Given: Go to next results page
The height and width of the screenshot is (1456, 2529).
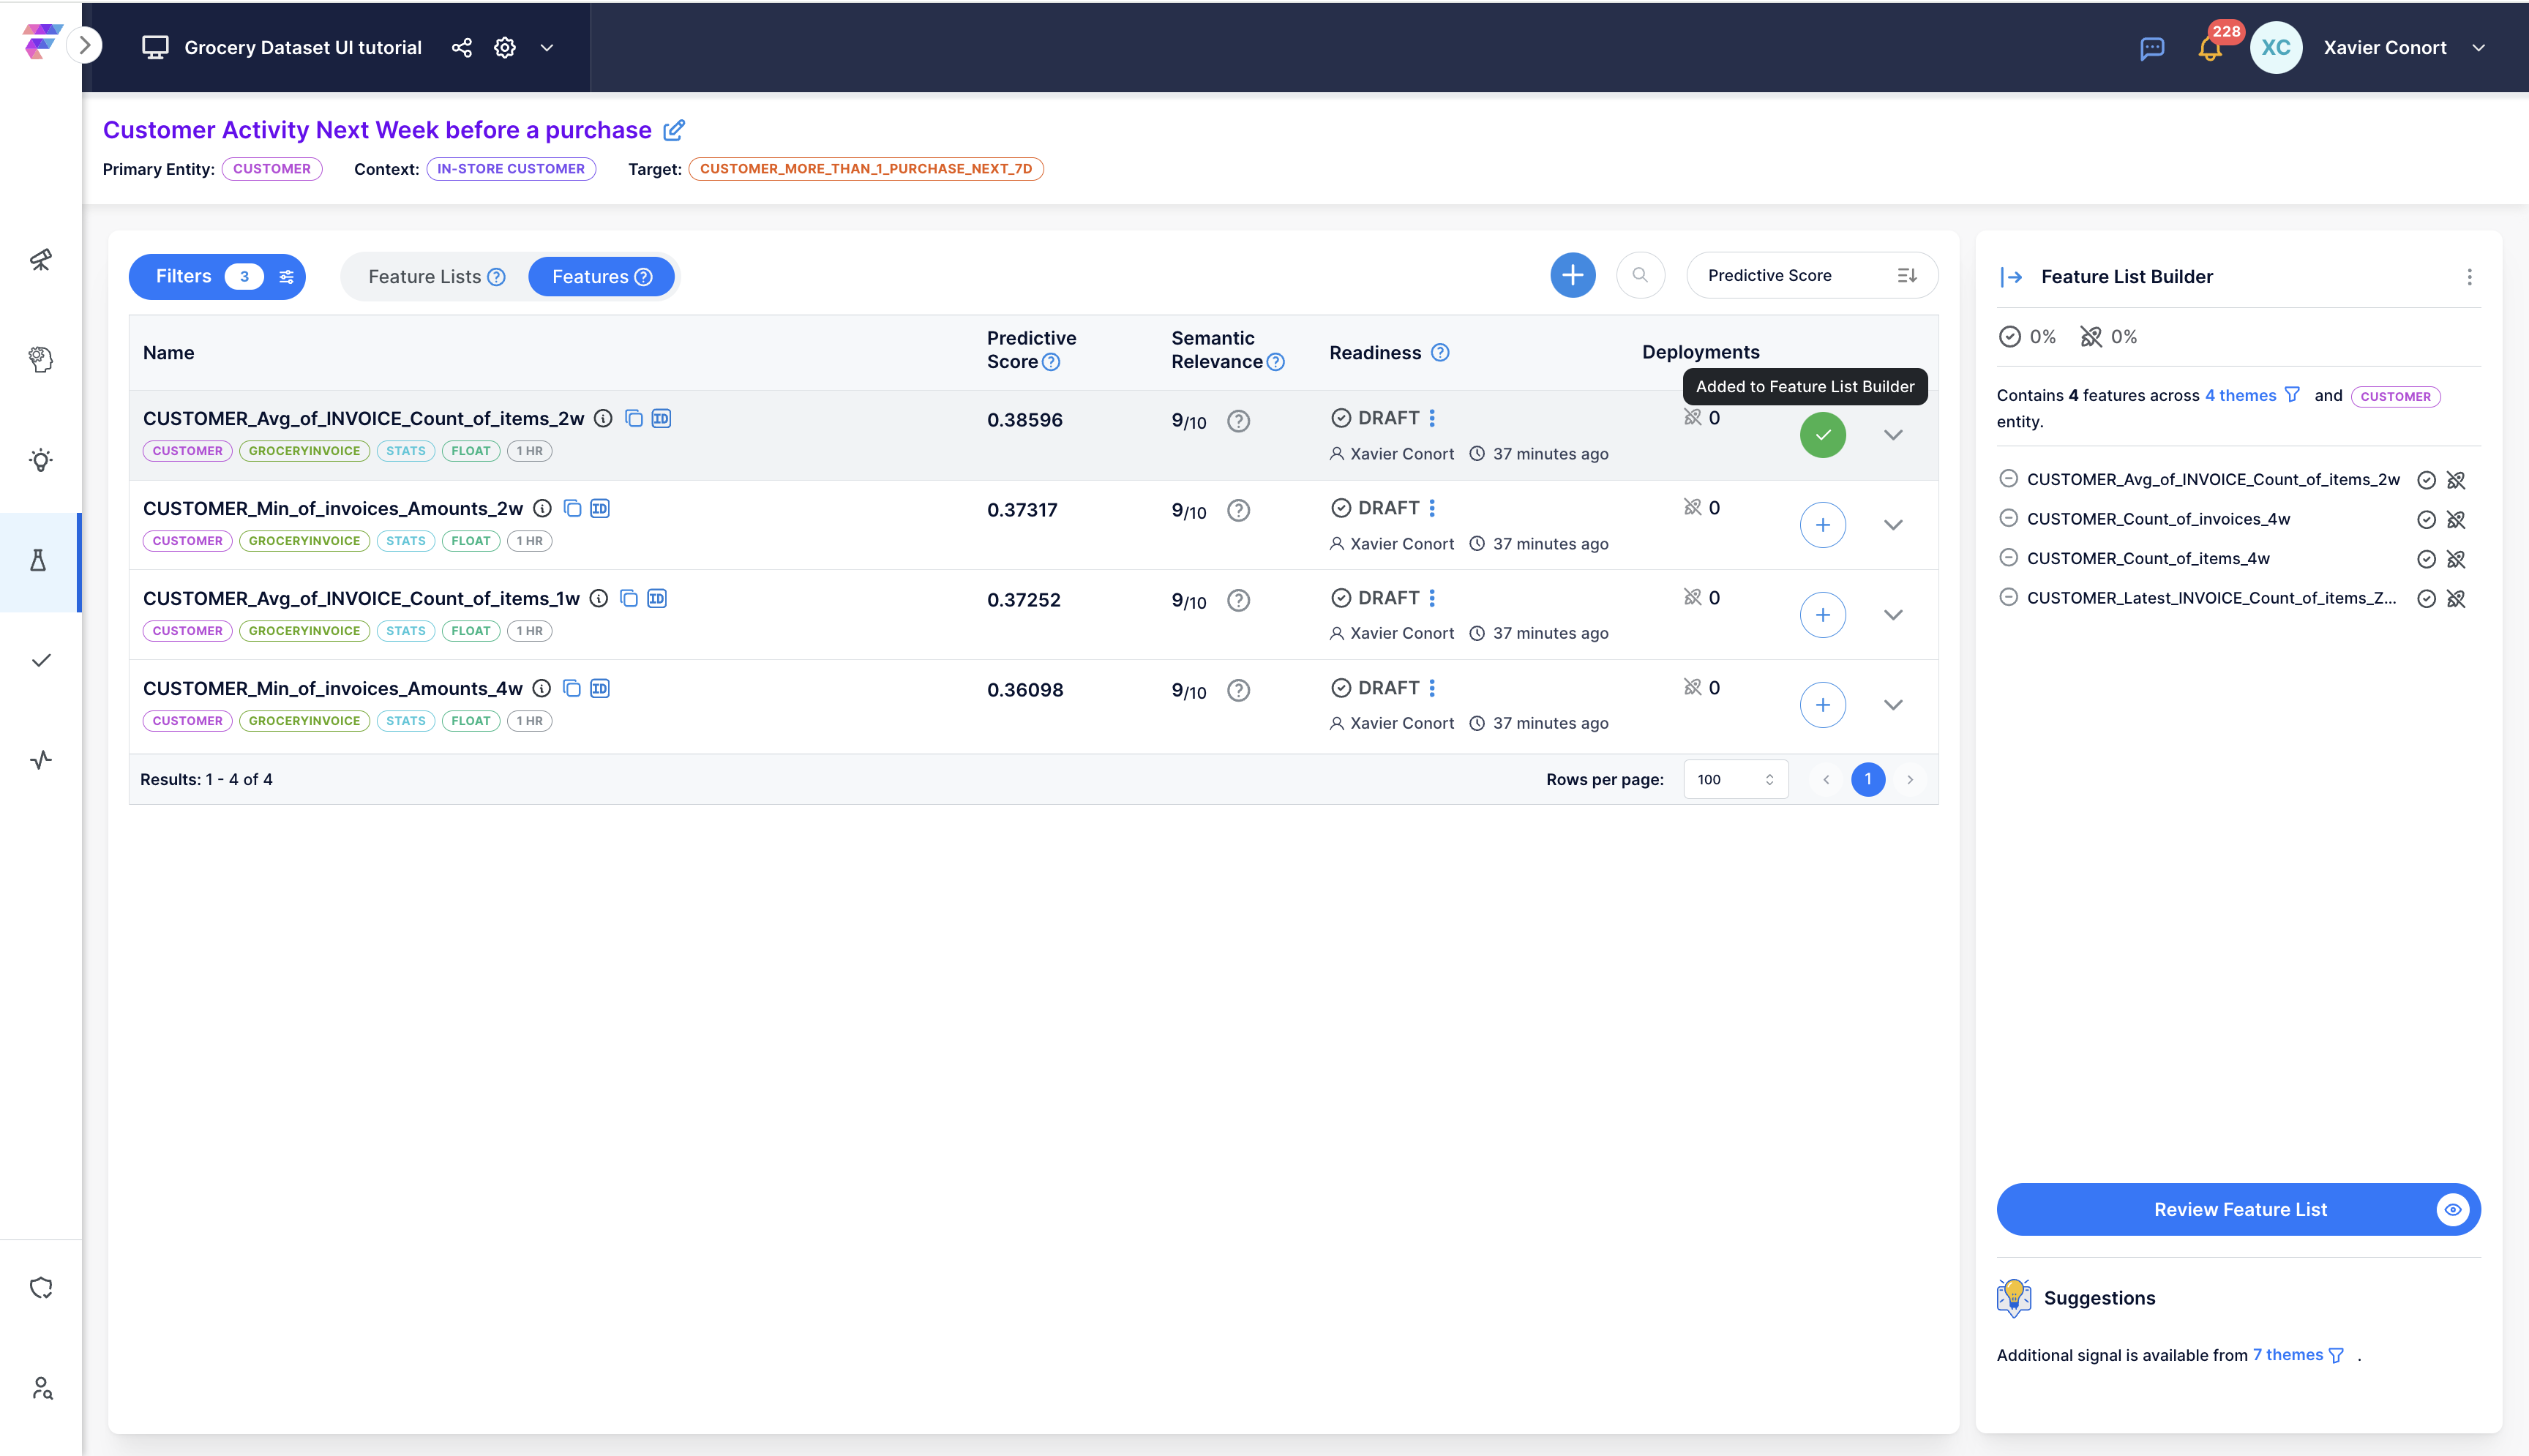Looking at the screenshot, I should coord(1910,779).
